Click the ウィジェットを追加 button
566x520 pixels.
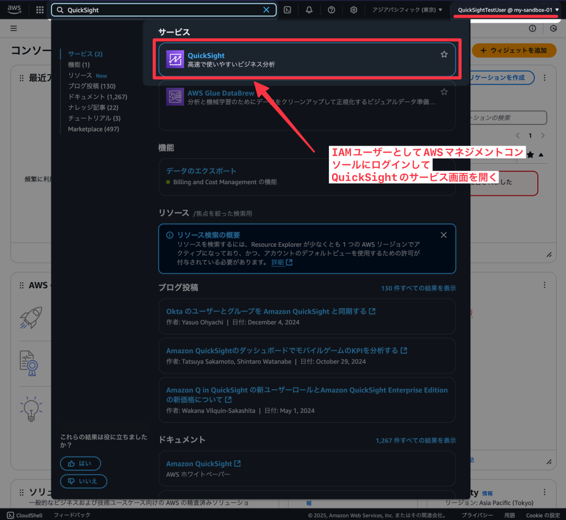pyautogui.click(x=514, y=50)
